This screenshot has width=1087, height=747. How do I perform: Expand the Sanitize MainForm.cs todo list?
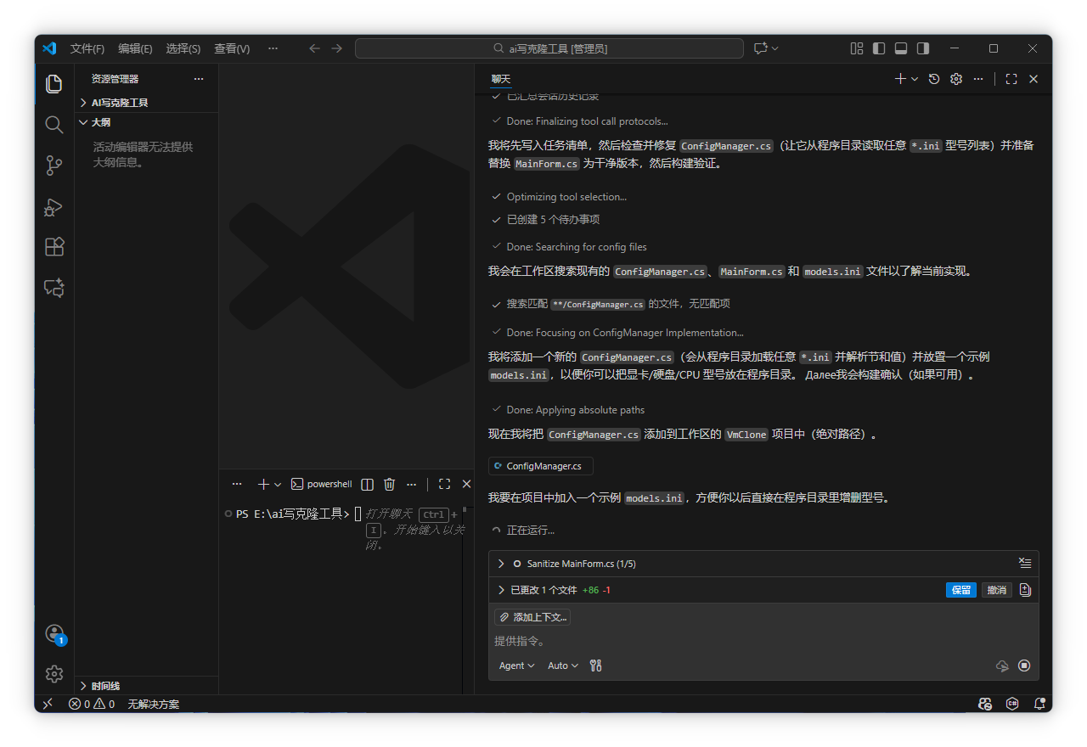click(501, 564)
